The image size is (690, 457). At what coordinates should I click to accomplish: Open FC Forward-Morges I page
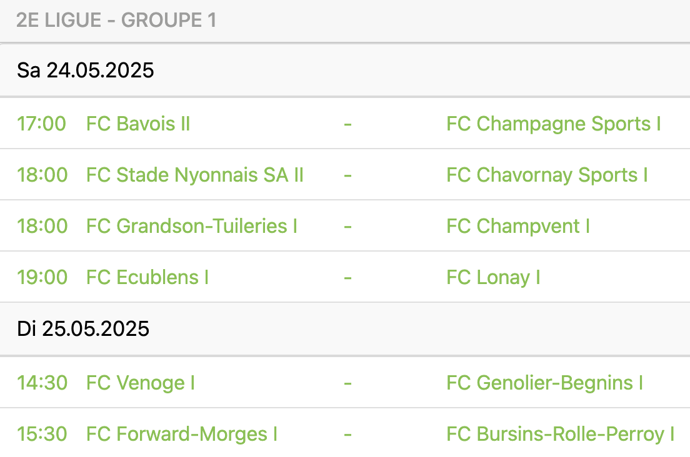click(x=182, y=434)
